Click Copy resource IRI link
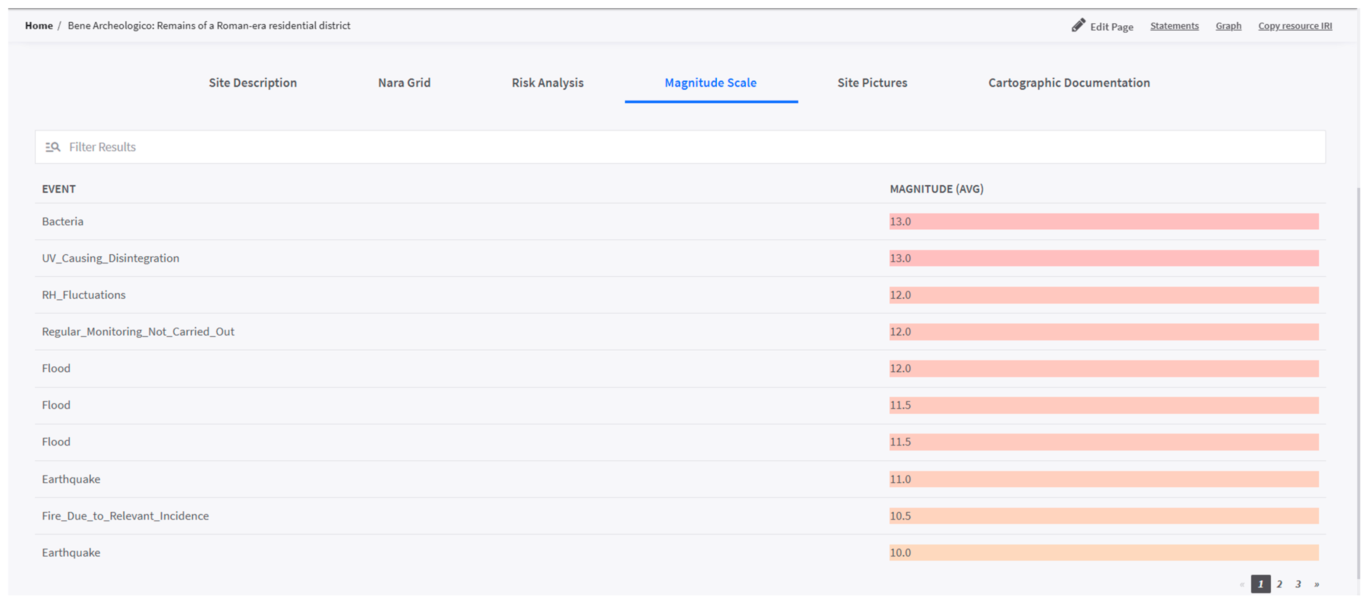Viewport: 1366px width, 603px height. (x=1294, y=25)
